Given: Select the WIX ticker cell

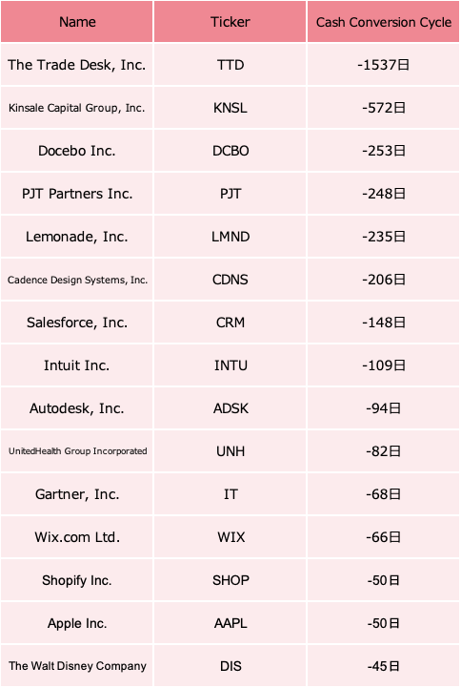Looking at the screenshot, I should pyautogui.click(x=230, y=537).
